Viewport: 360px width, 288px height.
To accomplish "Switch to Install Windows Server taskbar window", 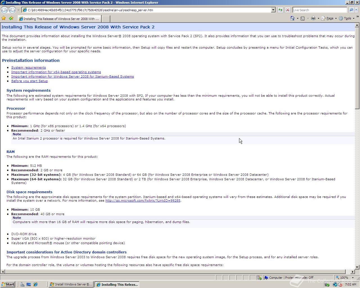I will click(x=71, y=284).
